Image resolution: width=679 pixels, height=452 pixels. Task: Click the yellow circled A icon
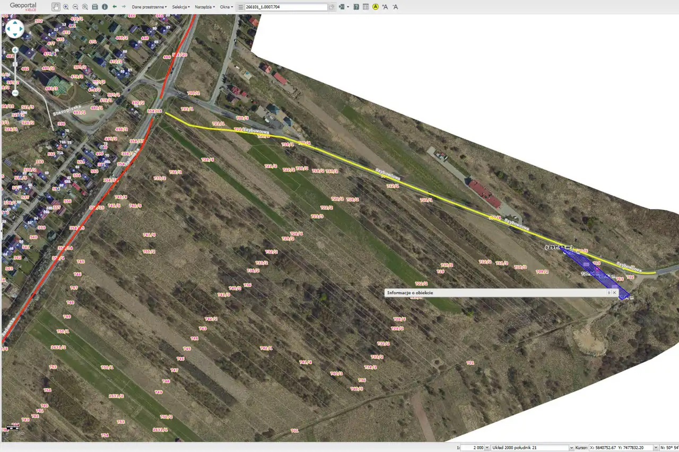[x=376, y=7]
